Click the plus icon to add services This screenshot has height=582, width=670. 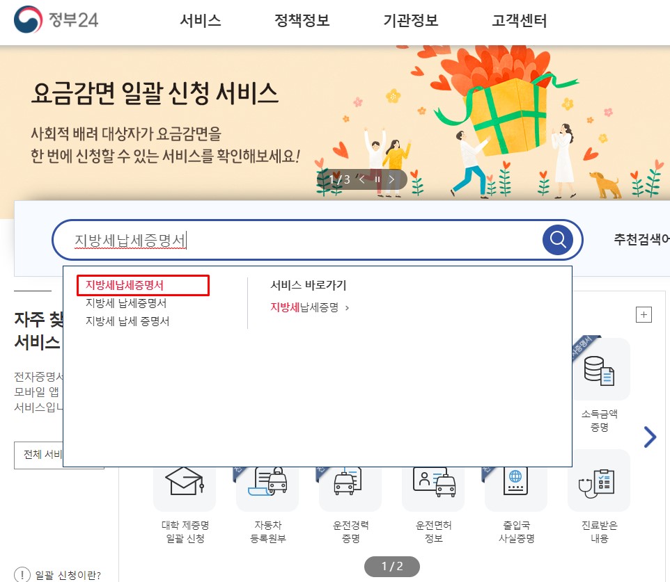(x=644, y=315)
